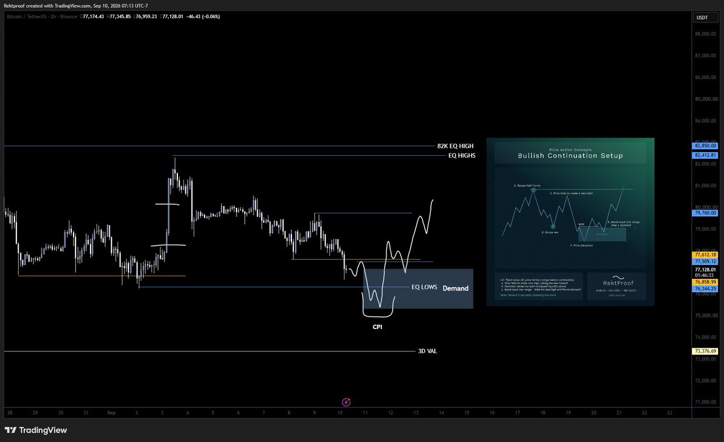
Task: Open the Bullish Continuation Setup image
Action: tap(570, 222)
